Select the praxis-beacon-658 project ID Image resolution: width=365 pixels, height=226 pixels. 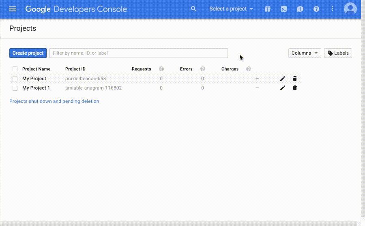(86, 79)
